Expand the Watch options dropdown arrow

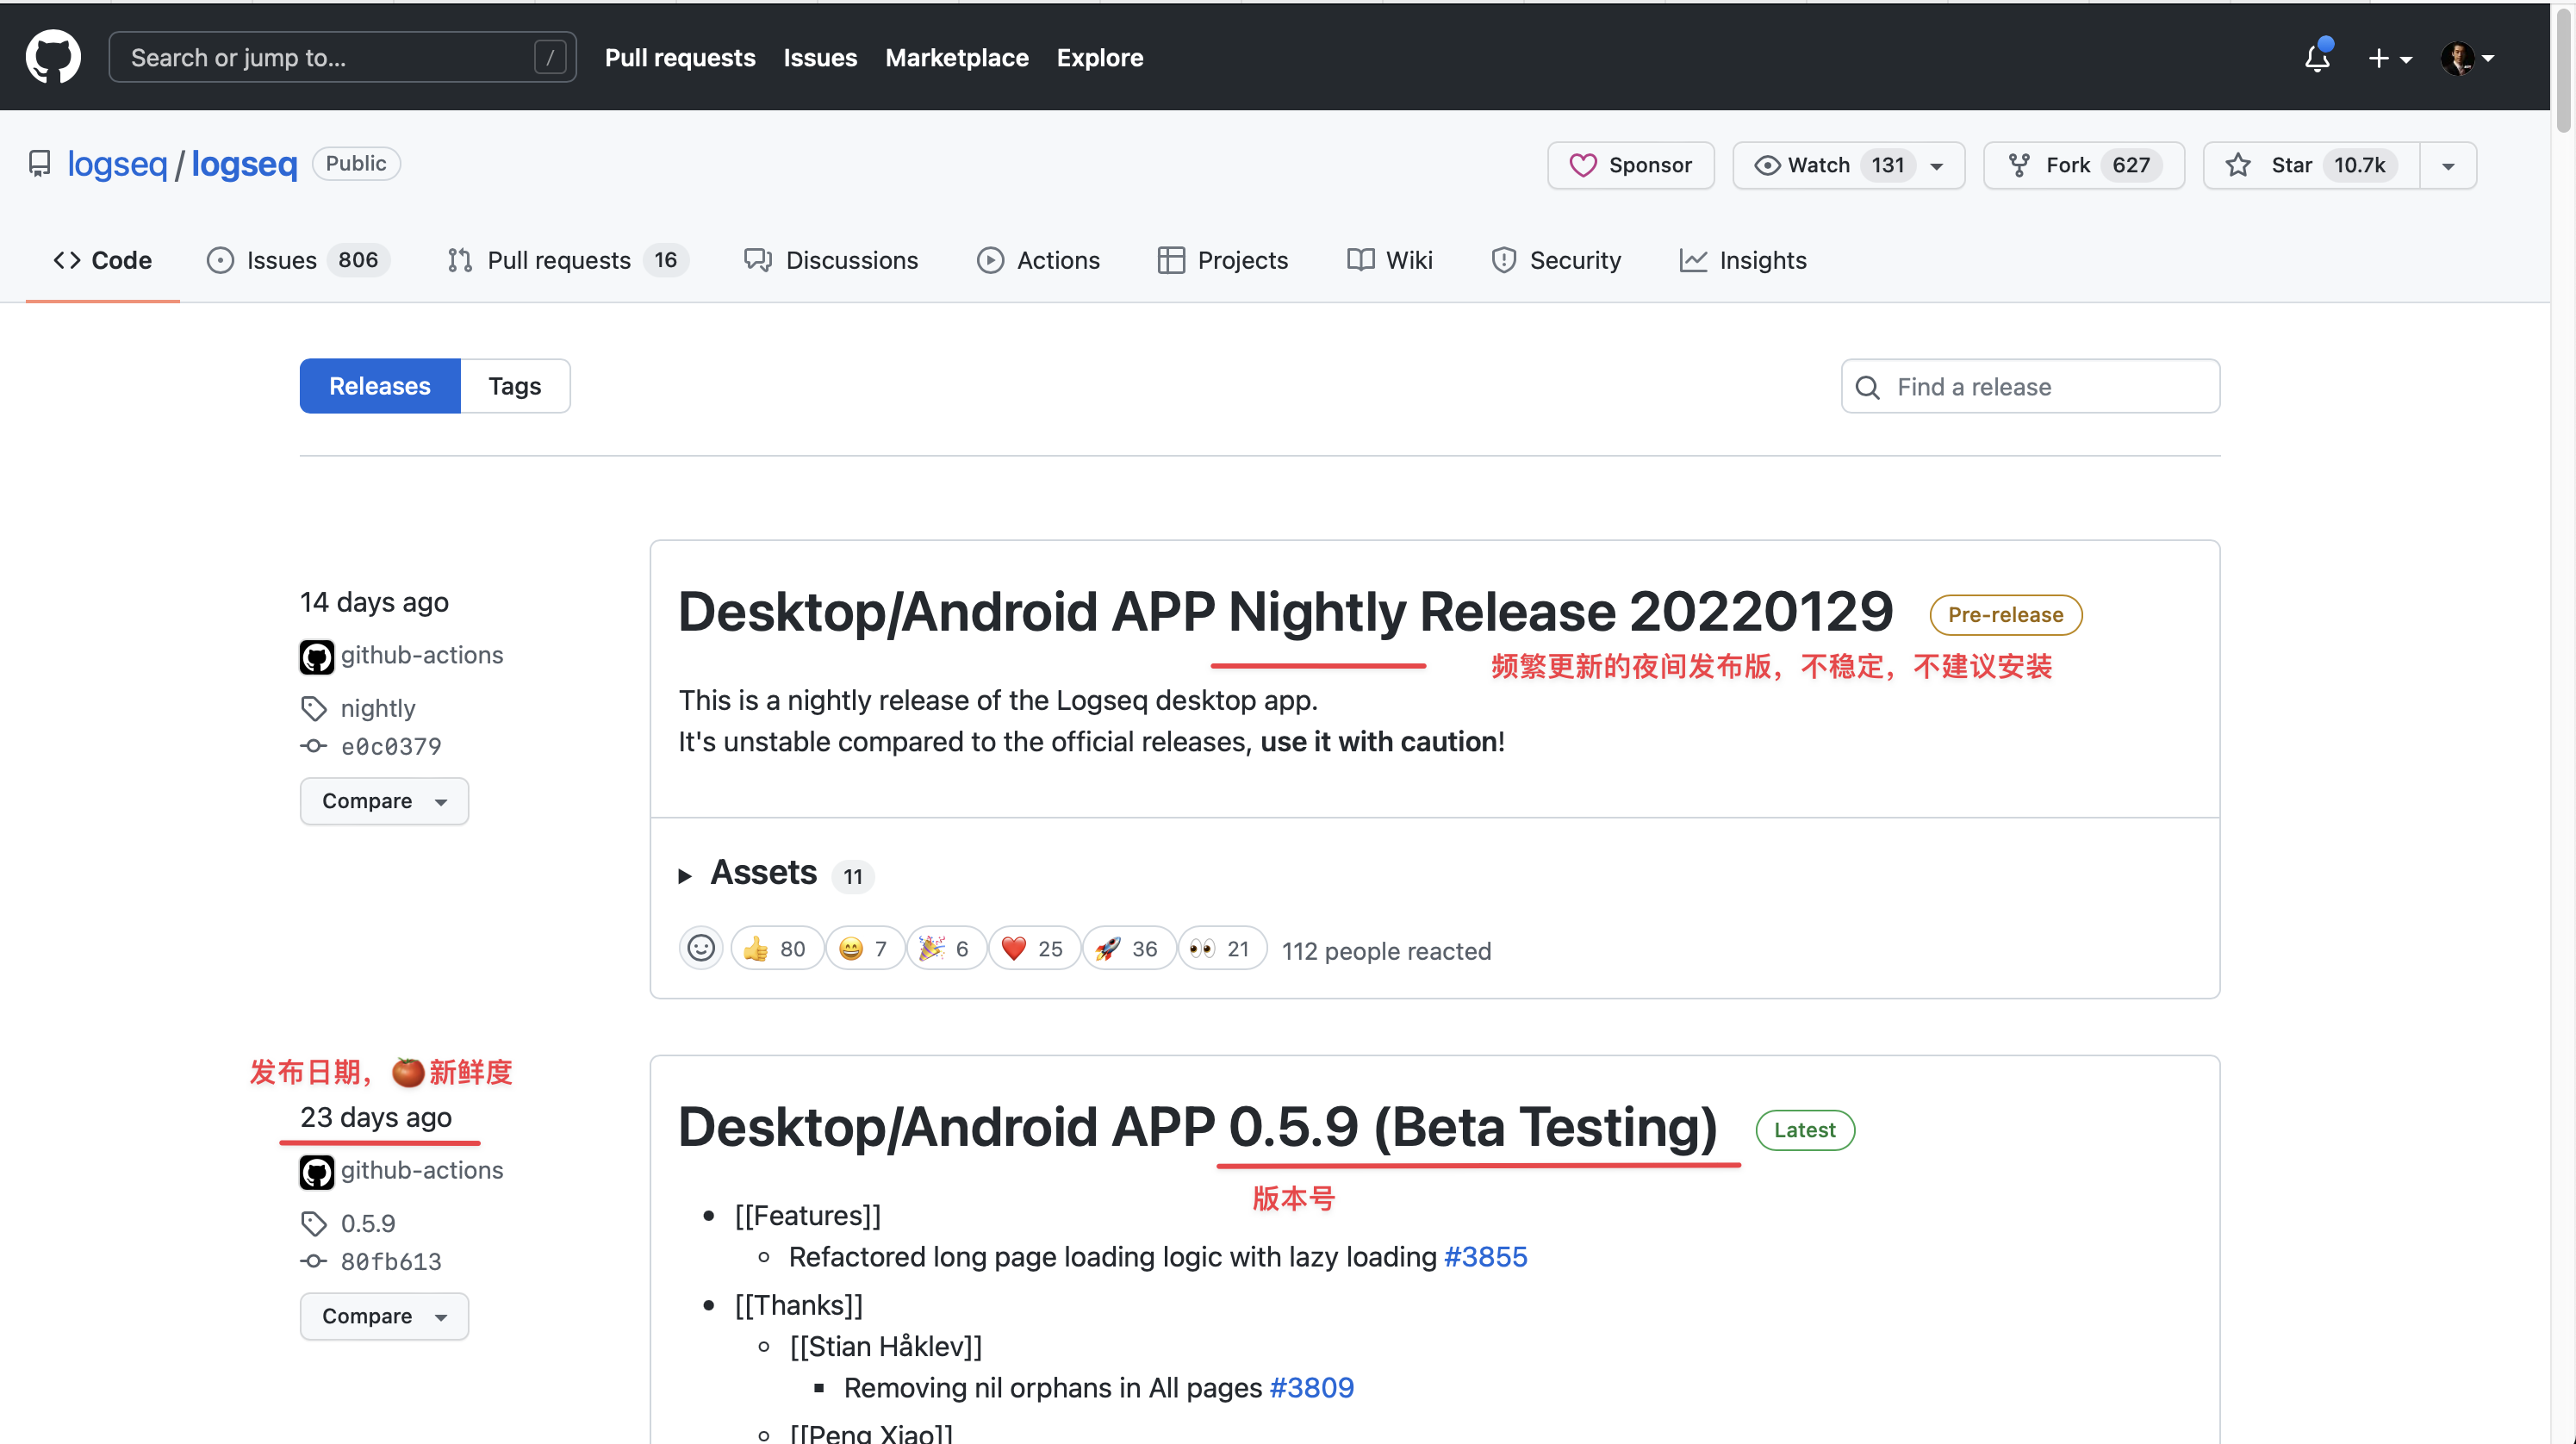[x=1938, y=166]
